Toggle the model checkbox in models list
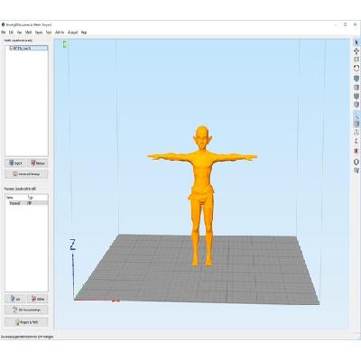The image size is (361, 361). [x=11, y=48]
